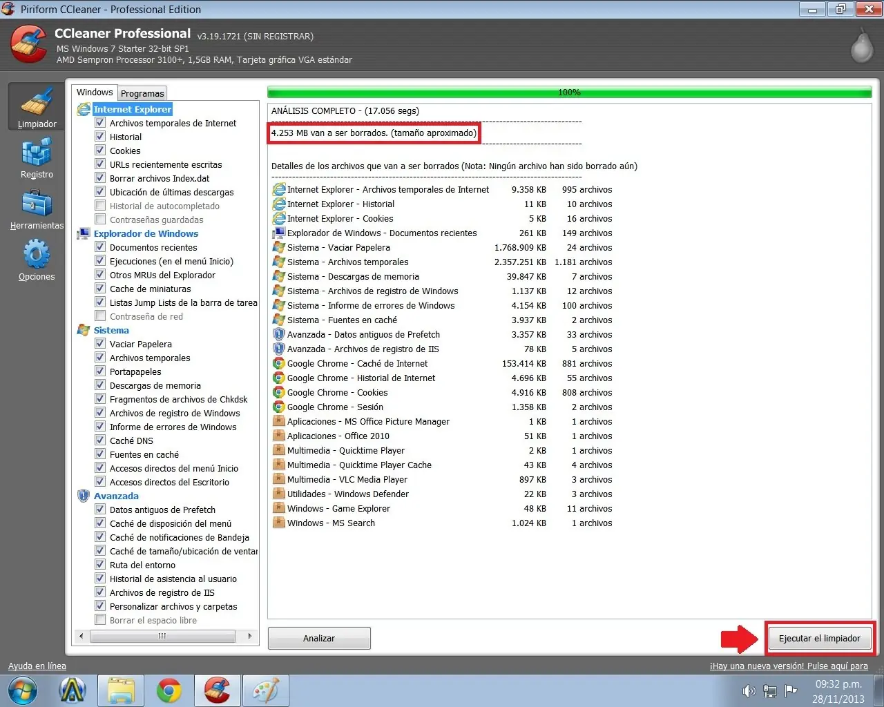The image size is (884, 707).
Task: Open Windows Explorer from the taskbar
Action: (121, 690)
